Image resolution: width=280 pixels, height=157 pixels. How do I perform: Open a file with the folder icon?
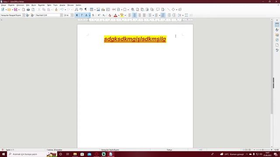point(9,10)
